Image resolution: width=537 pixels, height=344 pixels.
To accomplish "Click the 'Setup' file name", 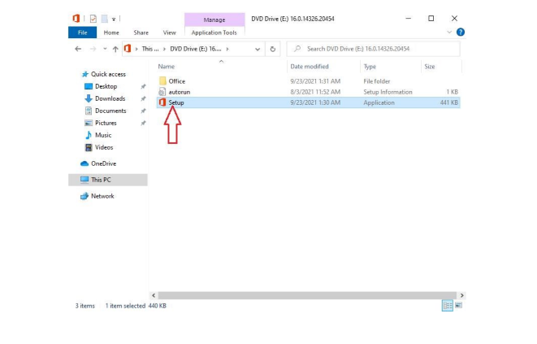I will pos(176,102).
